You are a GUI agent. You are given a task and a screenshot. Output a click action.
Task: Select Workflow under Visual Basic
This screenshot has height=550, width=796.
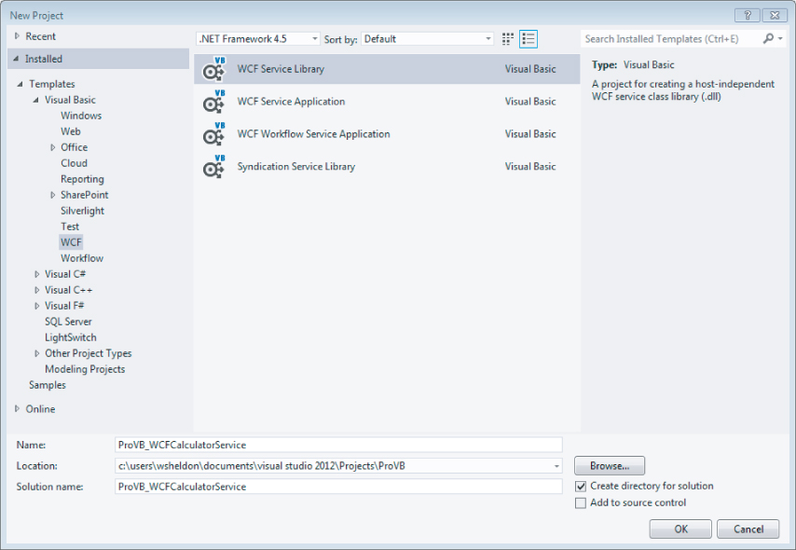(x=82, y=258)
